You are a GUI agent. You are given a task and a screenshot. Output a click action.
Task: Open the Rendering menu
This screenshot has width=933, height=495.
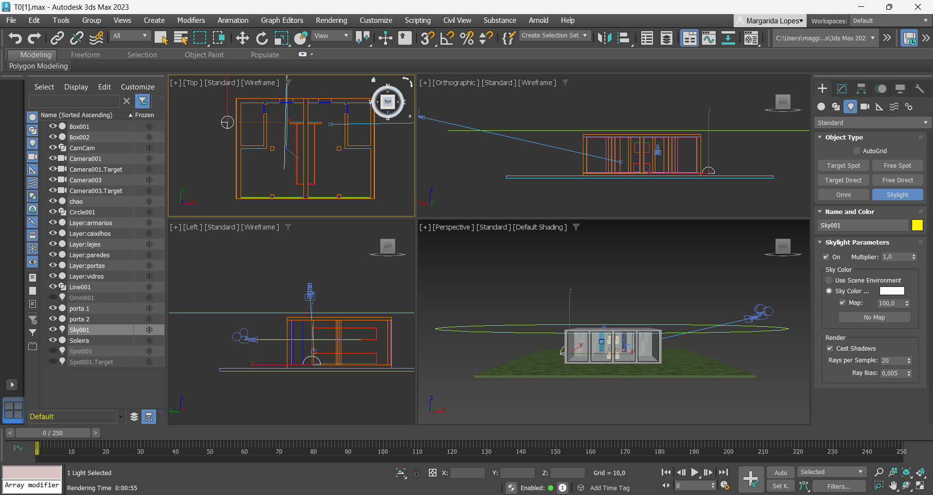[331, 20]
